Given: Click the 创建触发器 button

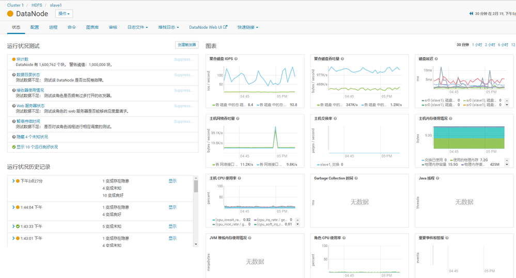Looking at the screenshot, I should tap(186, 45).
